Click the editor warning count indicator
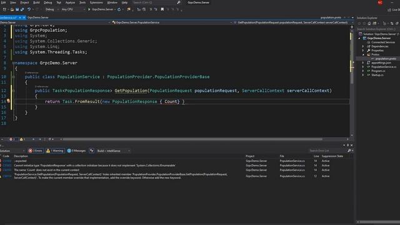 [22, 139]
